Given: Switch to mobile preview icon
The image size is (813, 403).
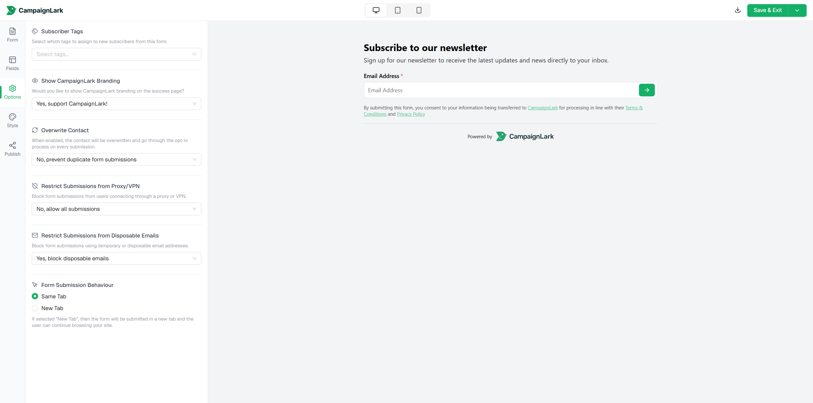Looking at the screenshot, I should pos(419,10).
